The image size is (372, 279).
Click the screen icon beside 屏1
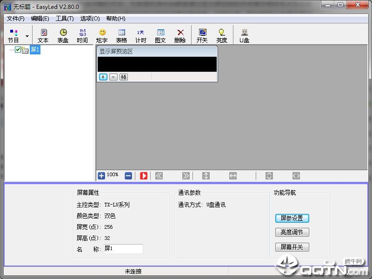(x=25, y=50)
